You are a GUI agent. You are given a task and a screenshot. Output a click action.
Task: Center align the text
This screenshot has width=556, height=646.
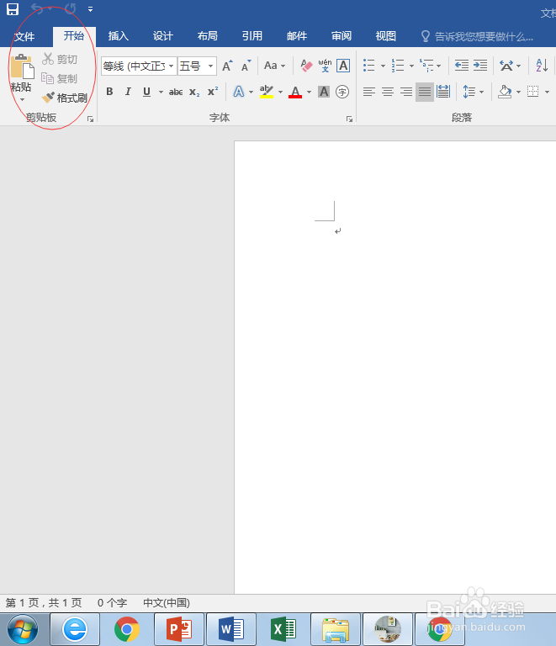tap(388, 92)
